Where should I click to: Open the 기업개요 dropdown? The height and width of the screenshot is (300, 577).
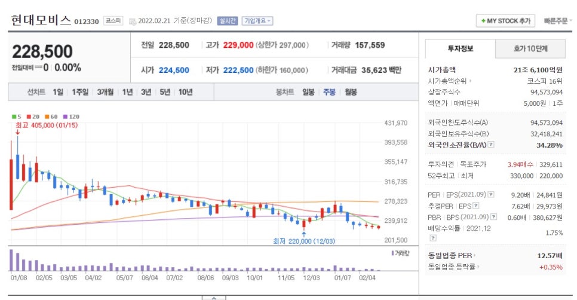coord(257,21)
